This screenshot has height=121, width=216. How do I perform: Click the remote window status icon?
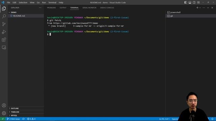pos(3,119)
